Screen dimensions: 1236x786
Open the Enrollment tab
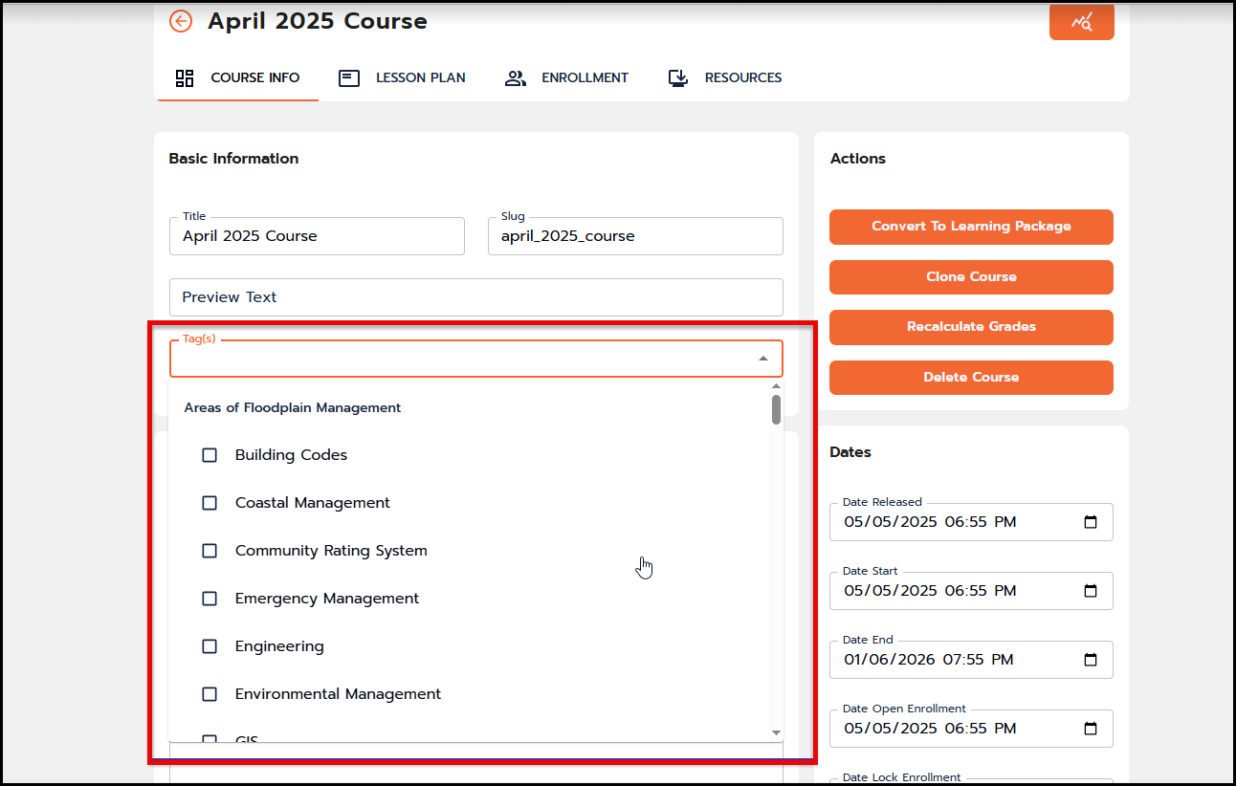click(566, 77)
